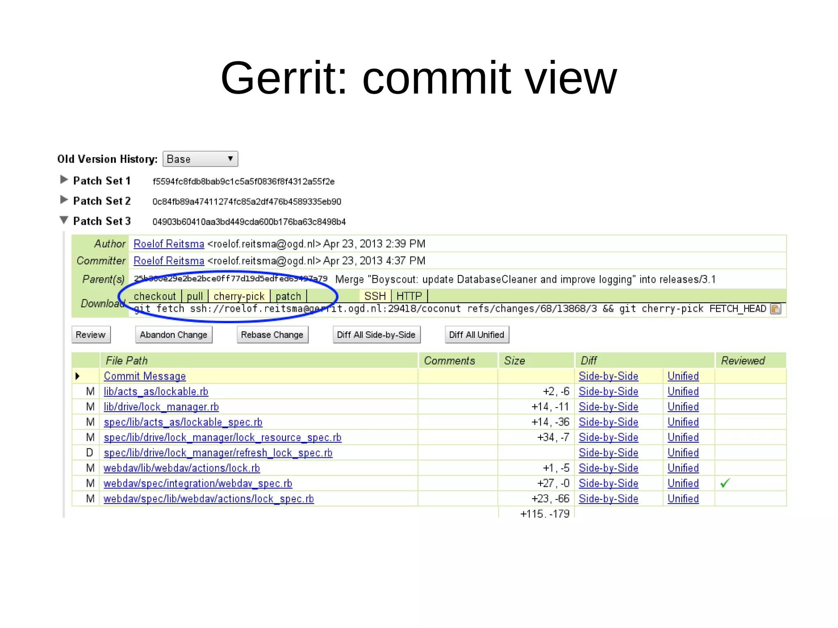Collapse Patch Set 3
Image resolution: width=838 pixels, height=628 pixels.
64,220
